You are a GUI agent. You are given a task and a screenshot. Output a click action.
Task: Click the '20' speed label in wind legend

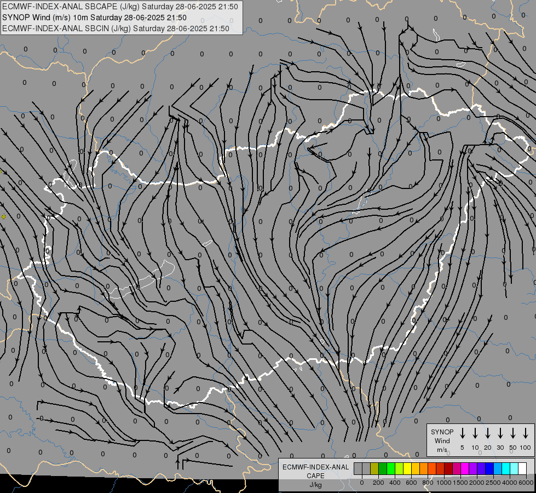(488, 448)
